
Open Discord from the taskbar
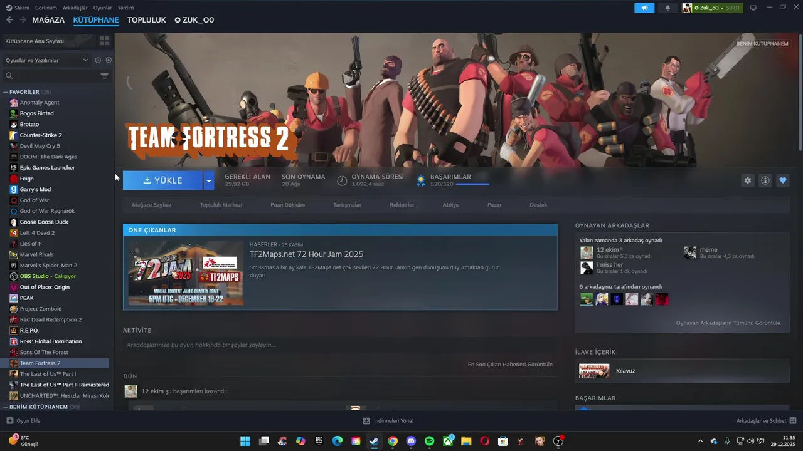coord(411,441)
